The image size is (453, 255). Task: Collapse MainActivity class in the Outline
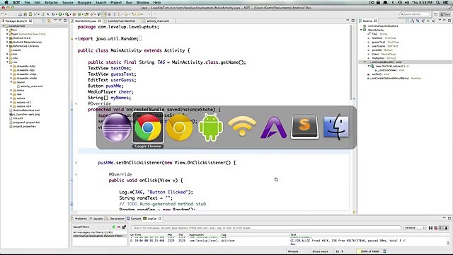point(361,30)
